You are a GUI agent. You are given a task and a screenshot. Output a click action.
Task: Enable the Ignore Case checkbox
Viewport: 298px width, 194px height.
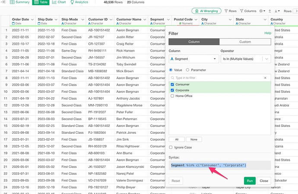click(x=171, y=148)
